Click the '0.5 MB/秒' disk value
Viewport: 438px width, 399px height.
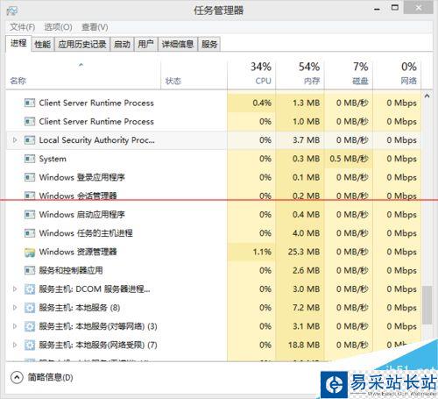pos(349,159)
